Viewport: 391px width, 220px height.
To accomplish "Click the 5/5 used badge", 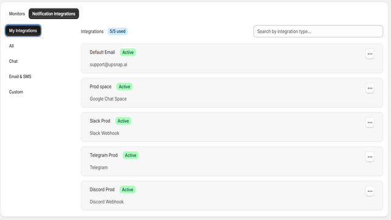I will (x=117, y=31).
